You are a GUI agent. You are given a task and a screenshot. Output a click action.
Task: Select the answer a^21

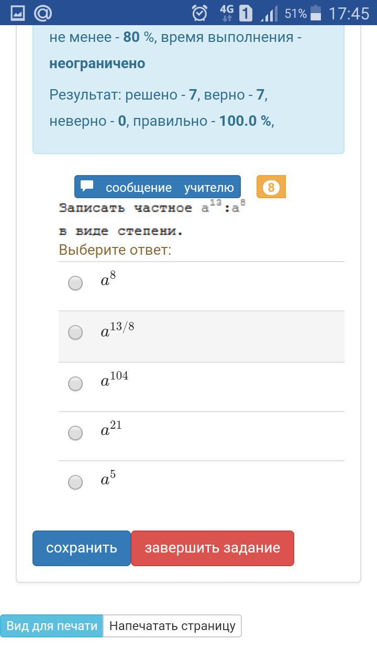pos(75,433)
